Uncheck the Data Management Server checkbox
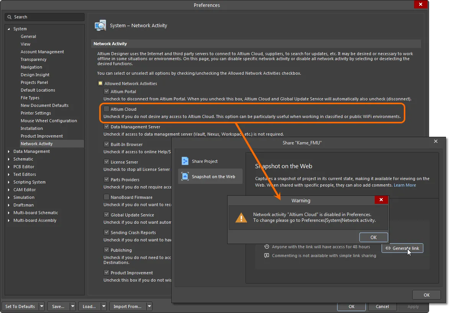The image size is (449, 313). pos(107,126)
